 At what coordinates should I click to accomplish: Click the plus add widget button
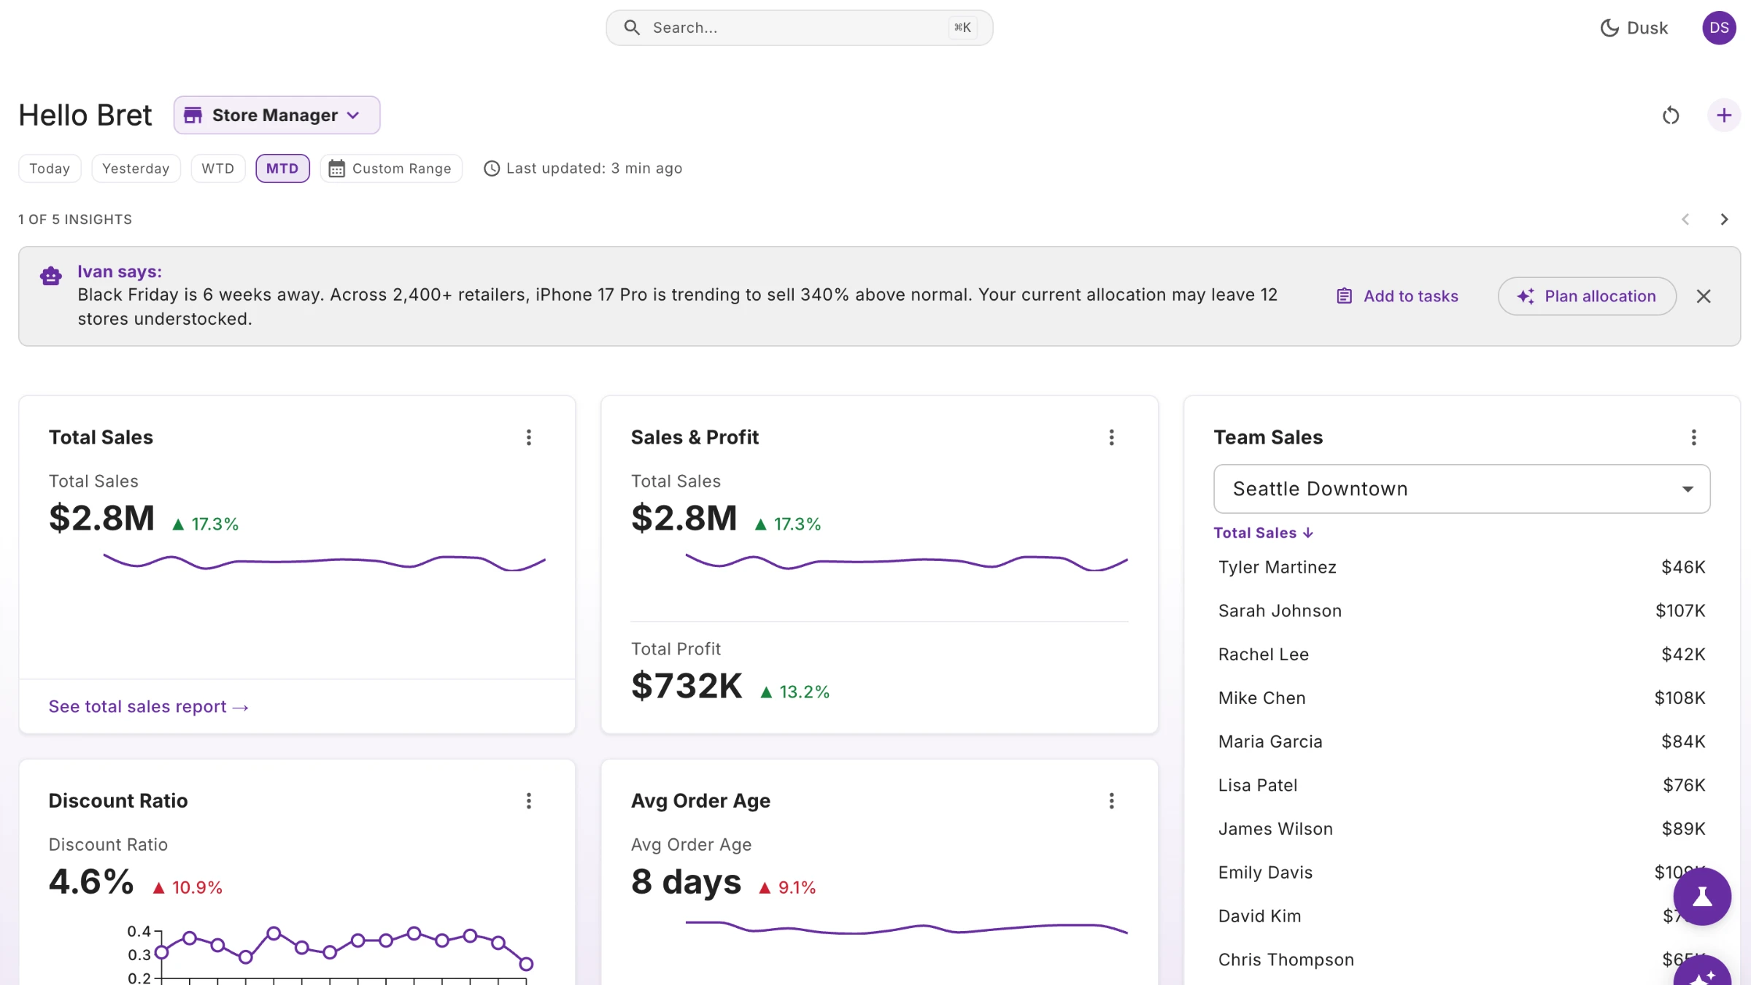(x=1724, y=115)
